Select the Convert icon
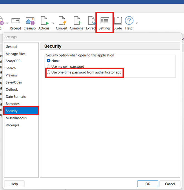This screenshot has height=190, width=184. [62, 21]
